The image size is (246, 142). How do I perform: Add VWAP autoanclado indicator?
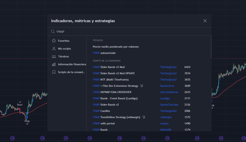[x=104, y=53]
